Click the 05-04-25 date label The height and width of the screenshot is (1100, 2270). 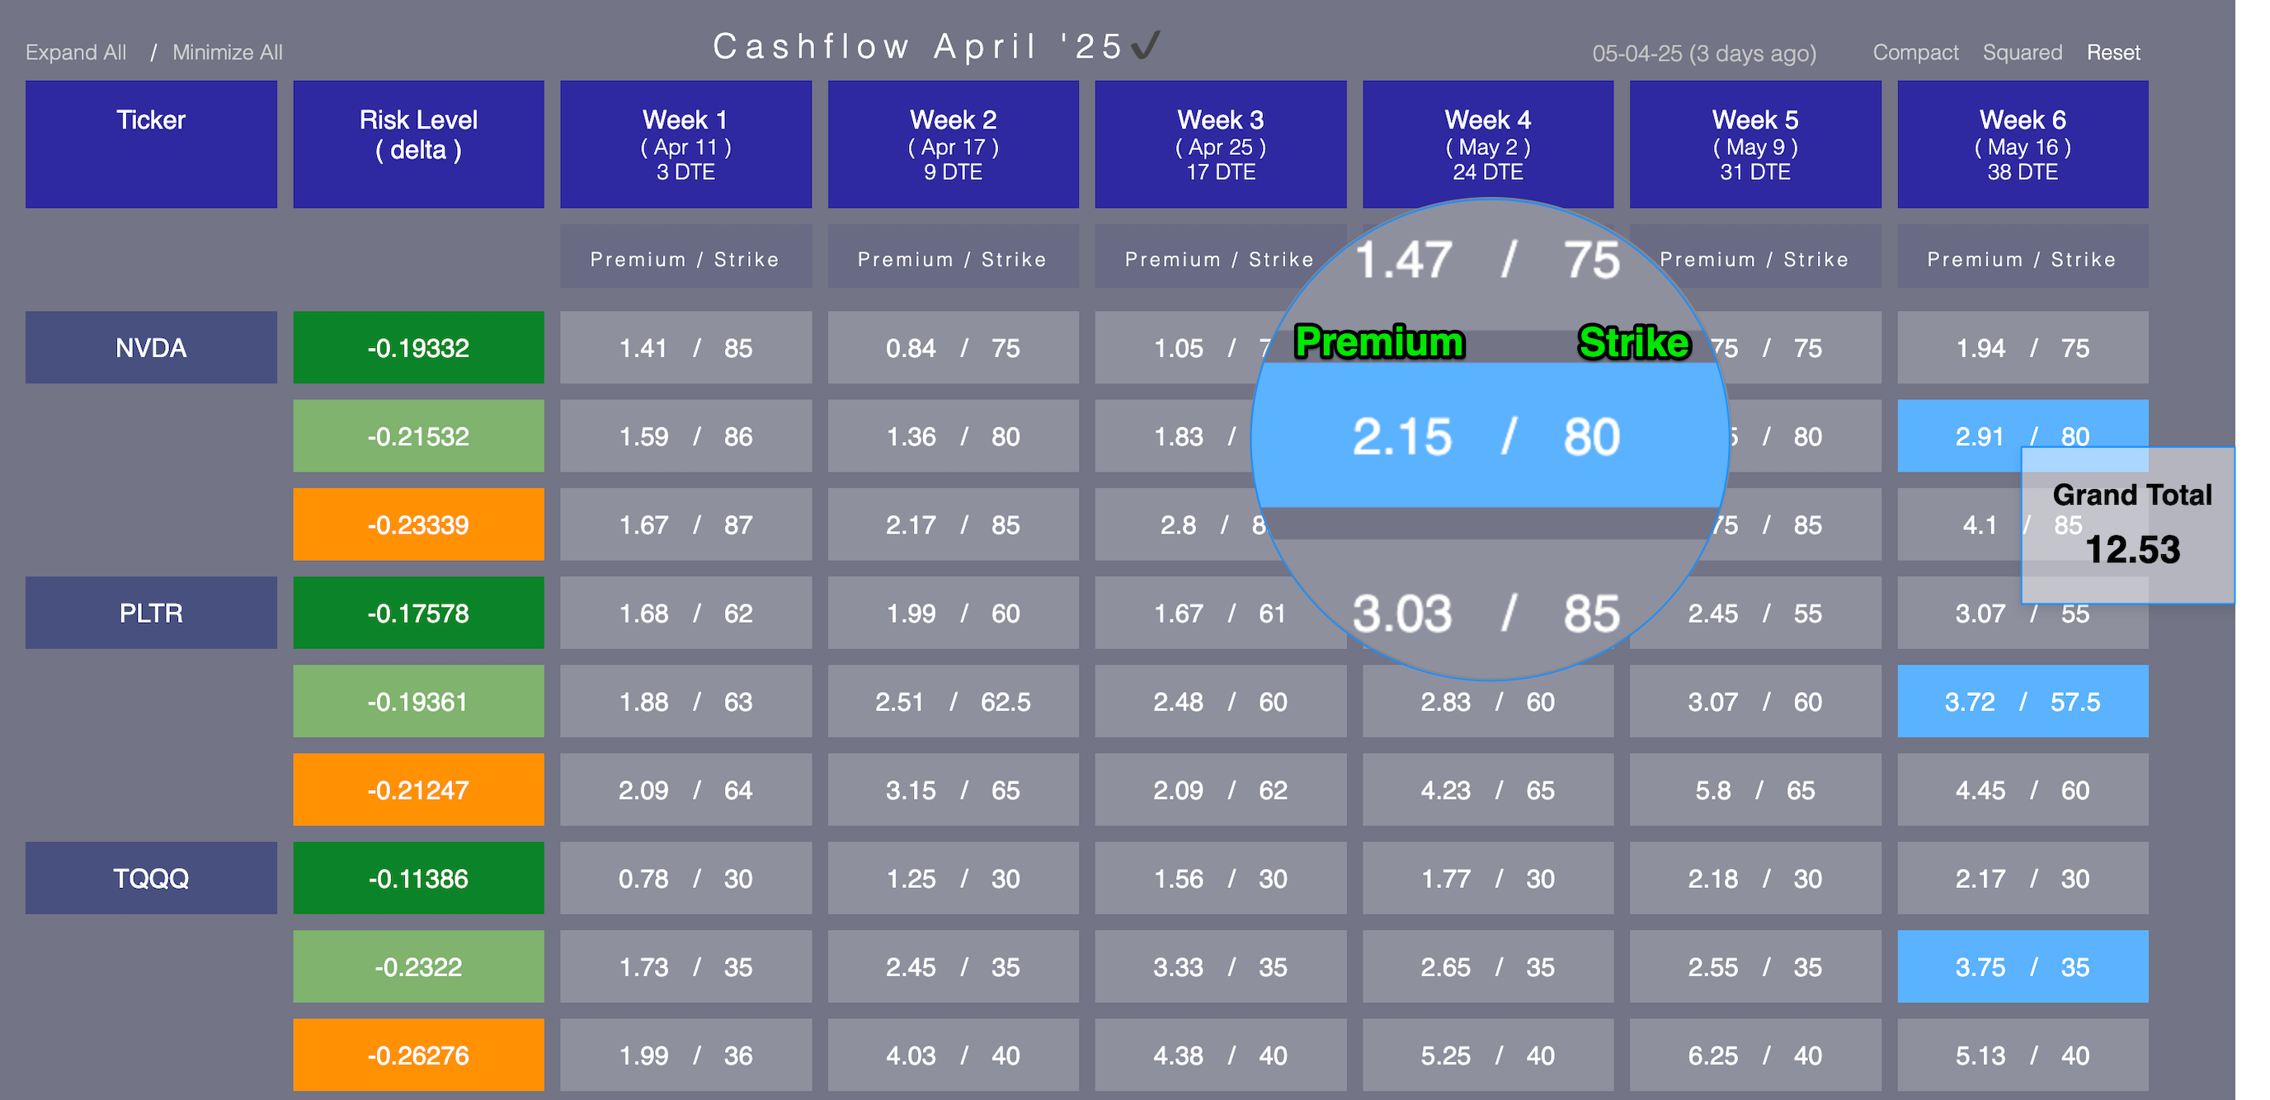[1703, 54]
